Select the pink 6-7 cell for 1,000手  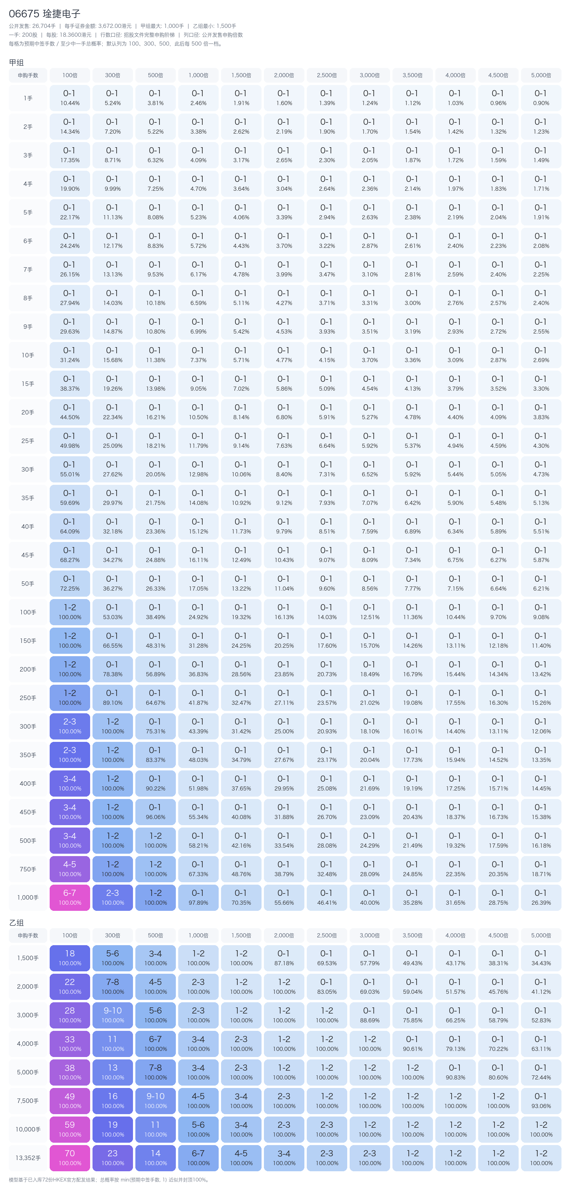[70, 897]
